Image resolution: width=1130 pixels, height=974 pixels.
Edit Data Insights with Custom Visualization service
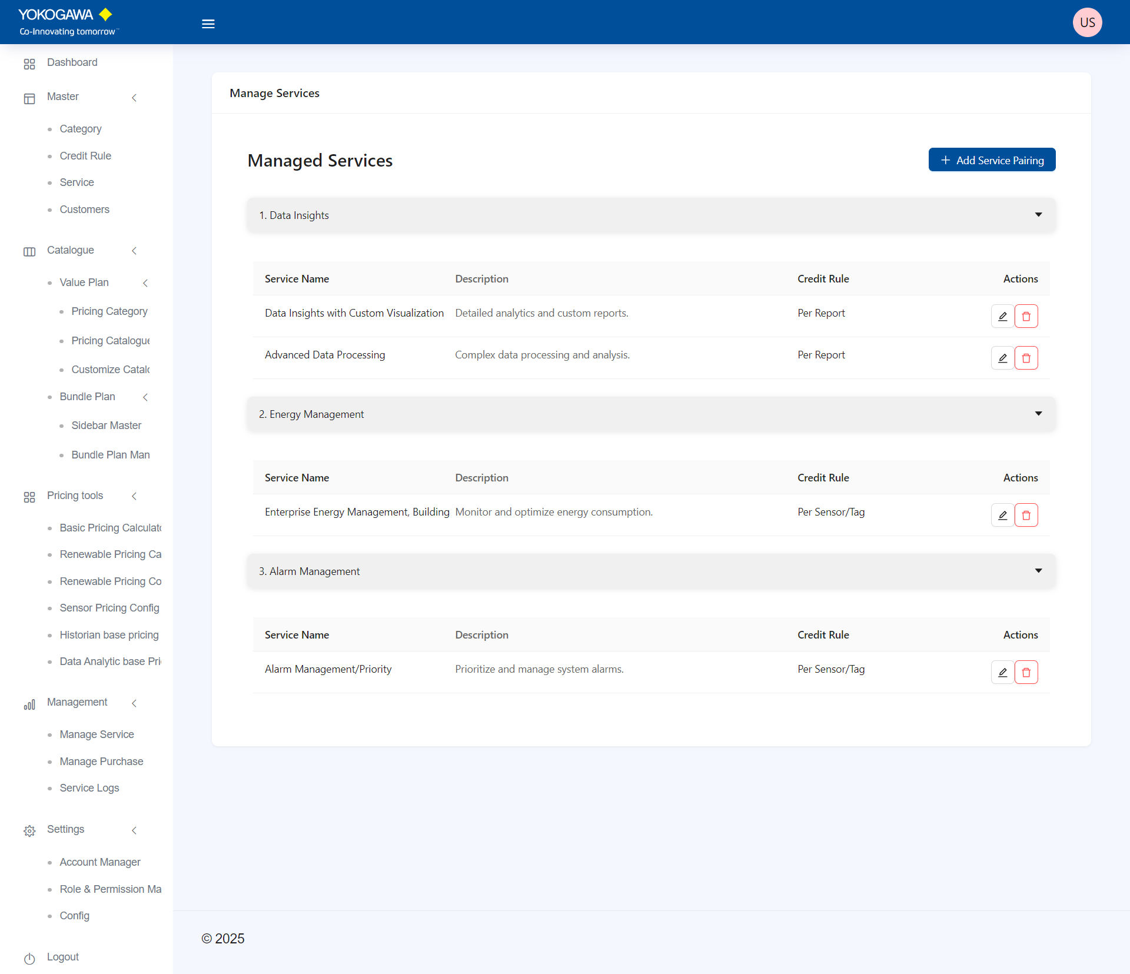coord(1002,316)
